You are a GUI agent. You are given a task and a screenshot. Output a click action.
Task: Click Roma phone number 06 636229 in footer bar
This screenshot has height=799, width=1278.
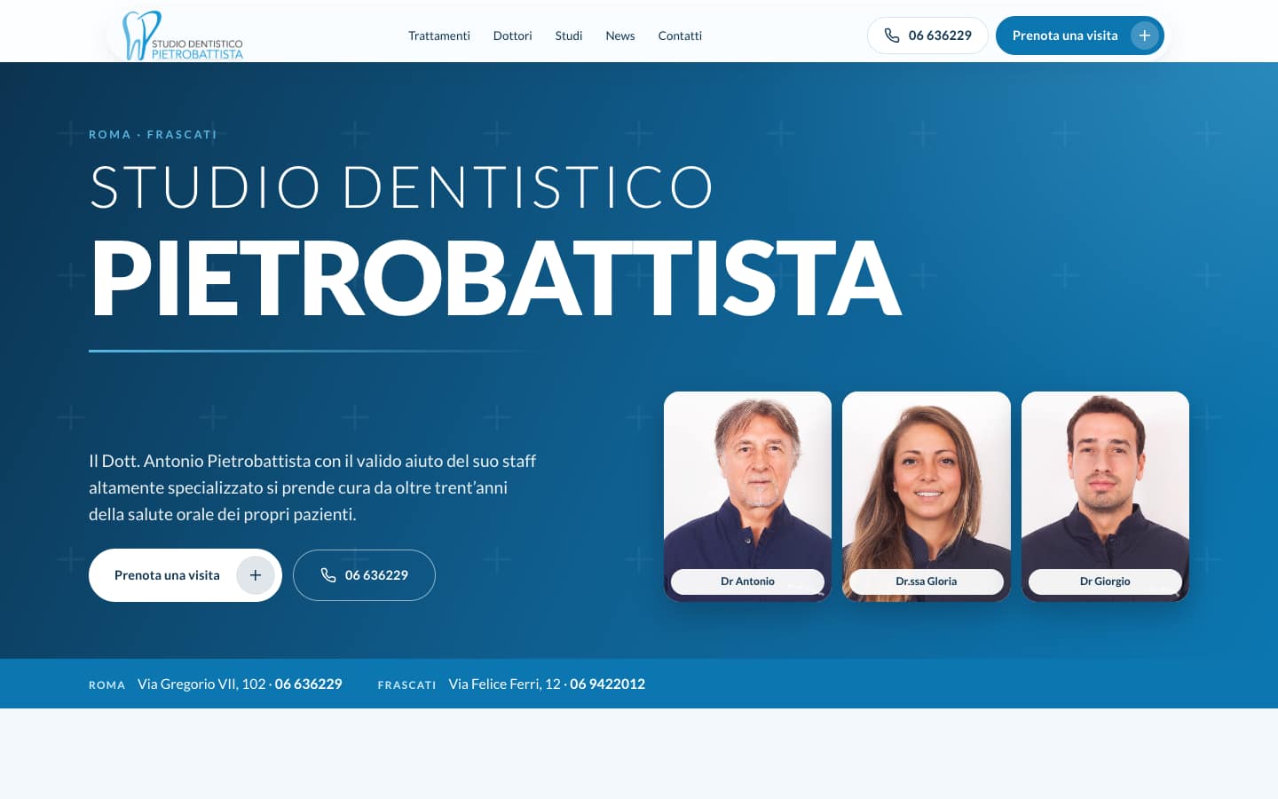tap(308, 684)
